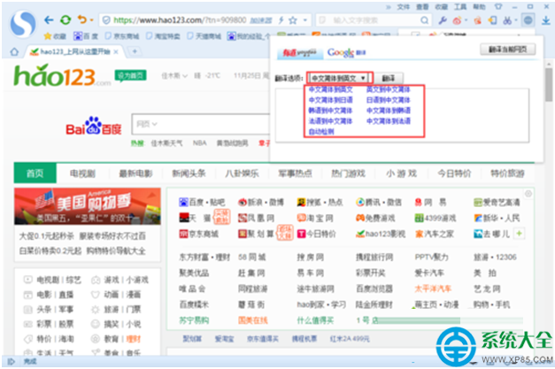This screenshot has width=555, height=369.
Task: Open the 电视剧 navigation tab
Action: point(82,173)
